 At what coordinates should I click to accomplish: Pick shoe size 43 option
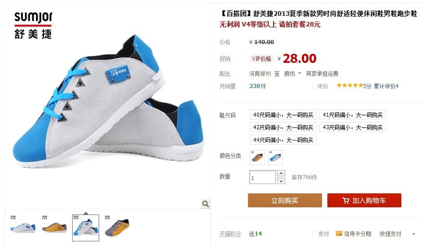[x=353, y=127]
